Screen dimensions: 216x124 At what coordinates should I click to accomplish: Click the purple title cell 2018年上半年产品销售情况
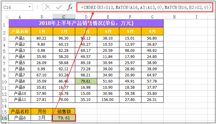pyautogui.click(x=86, y=23)
